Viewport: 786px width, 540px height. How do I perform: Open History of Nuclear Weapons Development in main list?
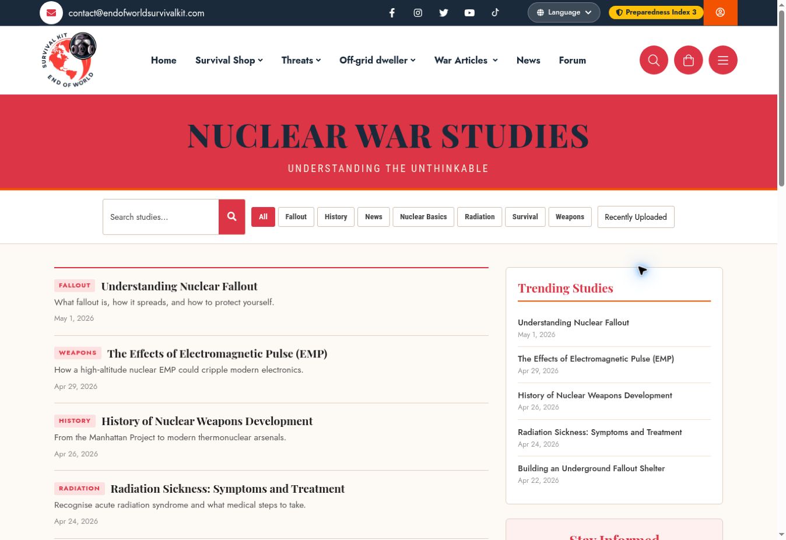[x=207, y=421]
